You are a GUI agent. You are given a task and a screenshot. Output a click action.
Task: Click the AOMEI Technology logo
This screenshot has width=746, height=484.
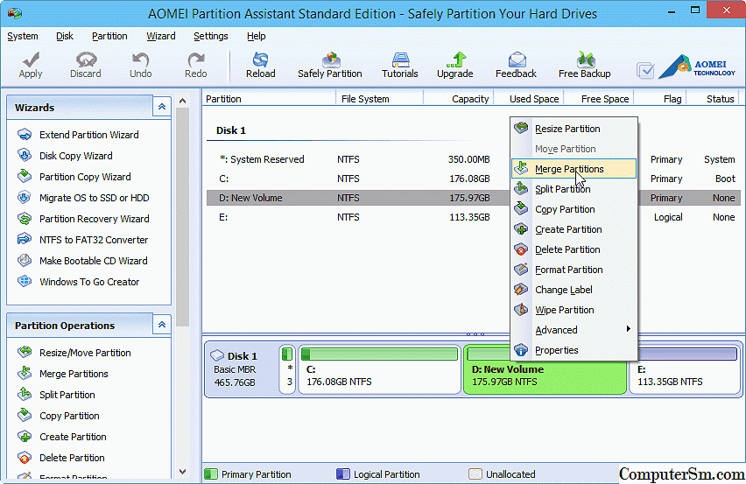[x=698, y=67]
